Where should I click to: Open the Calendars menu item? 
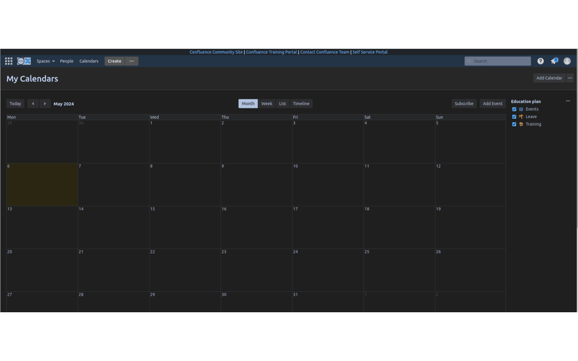[x=89, y=61]
